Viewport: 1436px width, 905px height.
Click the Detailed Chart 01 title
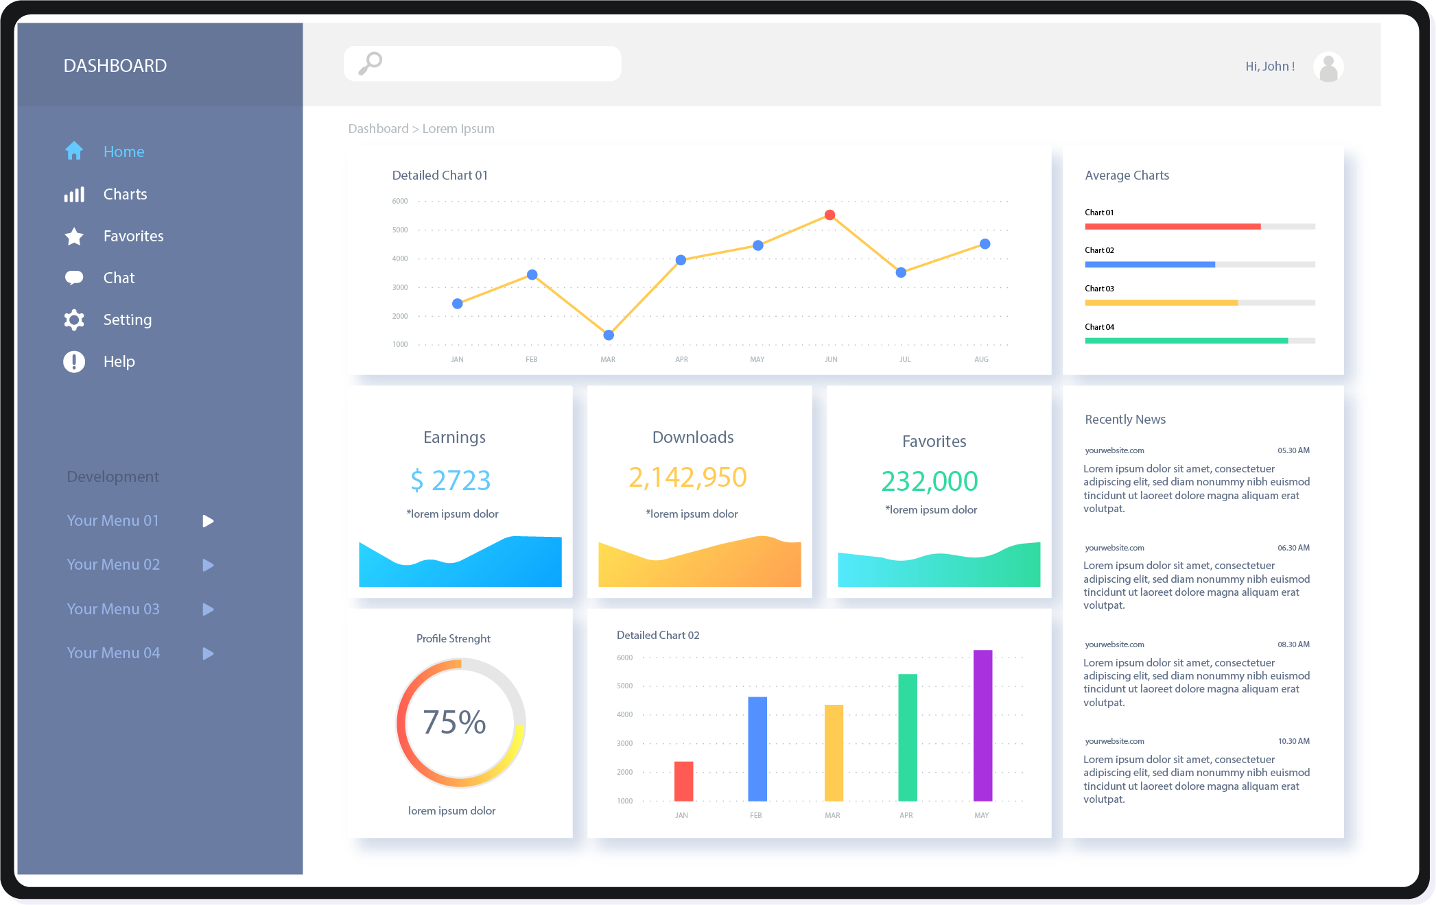click(440, 176)
